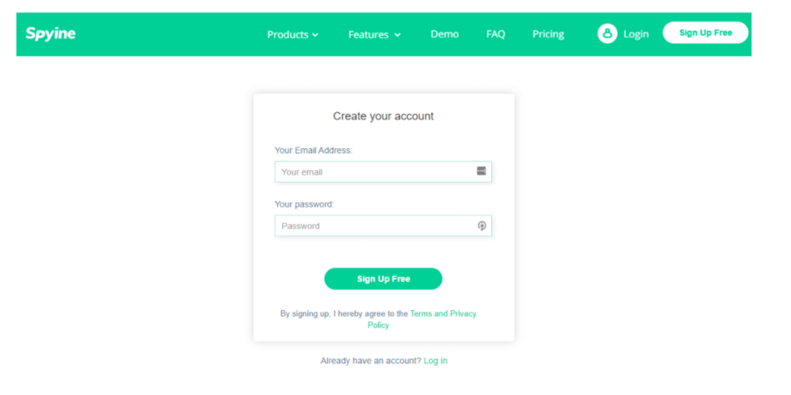
Task: Submit the form with the green Sign Up Free button
Action: 383,279
